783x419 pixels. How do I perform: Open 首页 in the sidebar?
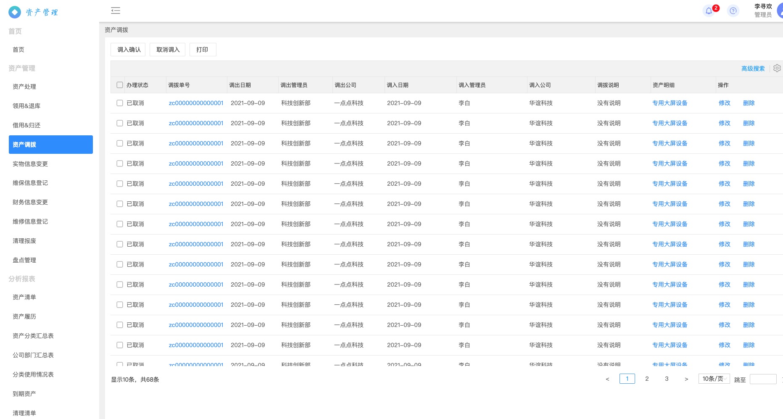(x=18, y=50)
